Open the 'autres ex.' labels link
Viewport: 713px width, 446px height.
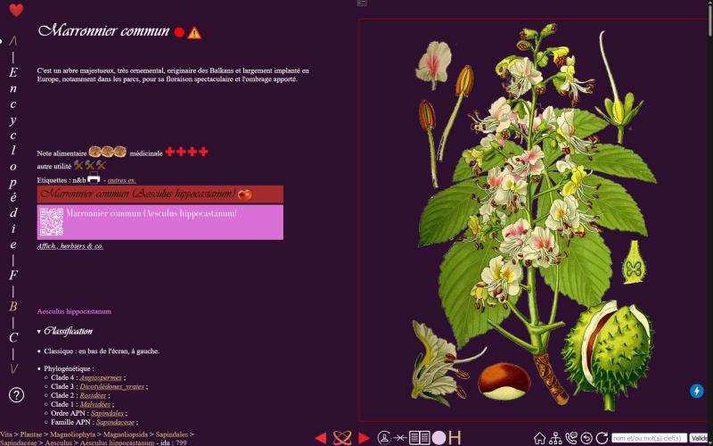point(121,180)
